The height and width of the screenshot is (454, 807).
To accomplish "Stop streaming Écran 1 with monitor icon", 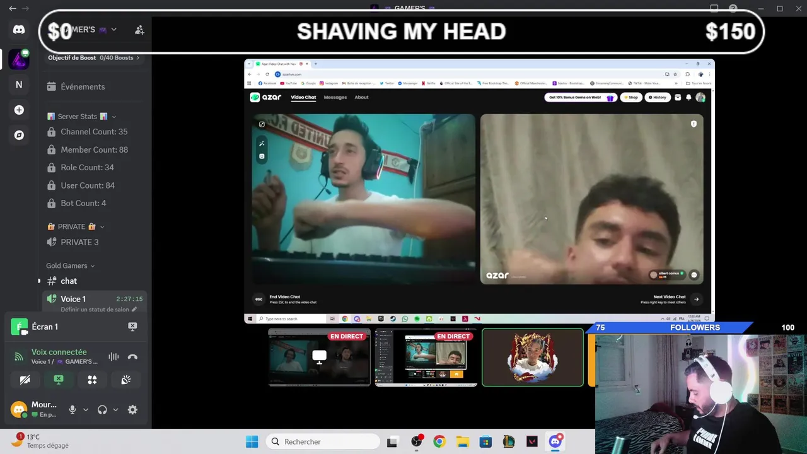I will [132, 327].
